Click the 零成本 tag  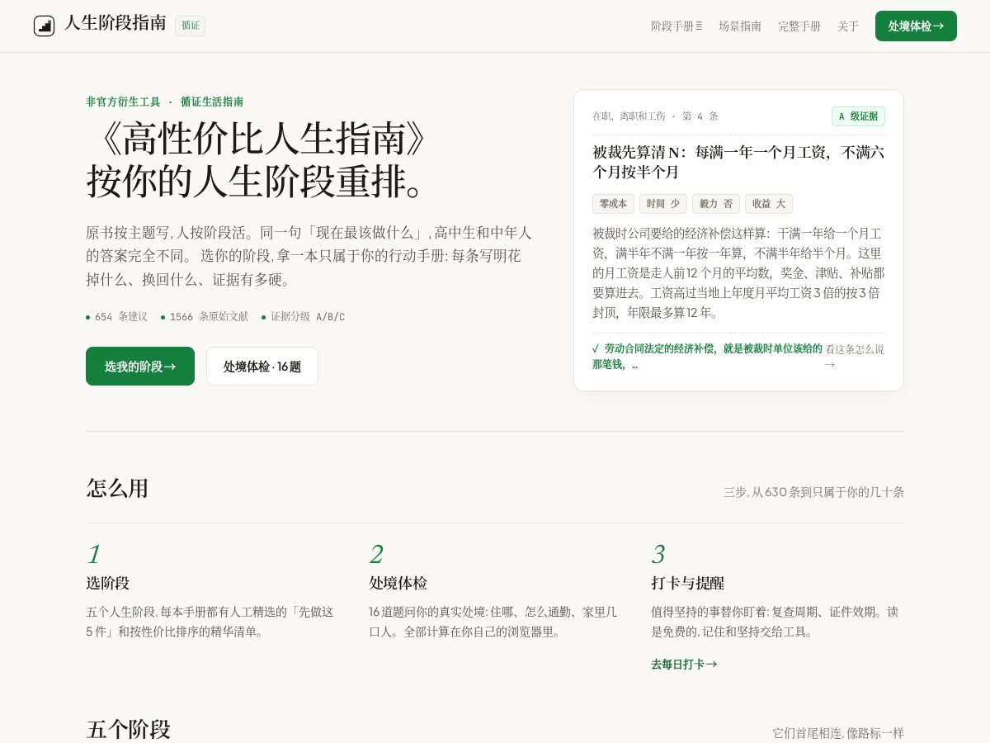pos(613,204)
